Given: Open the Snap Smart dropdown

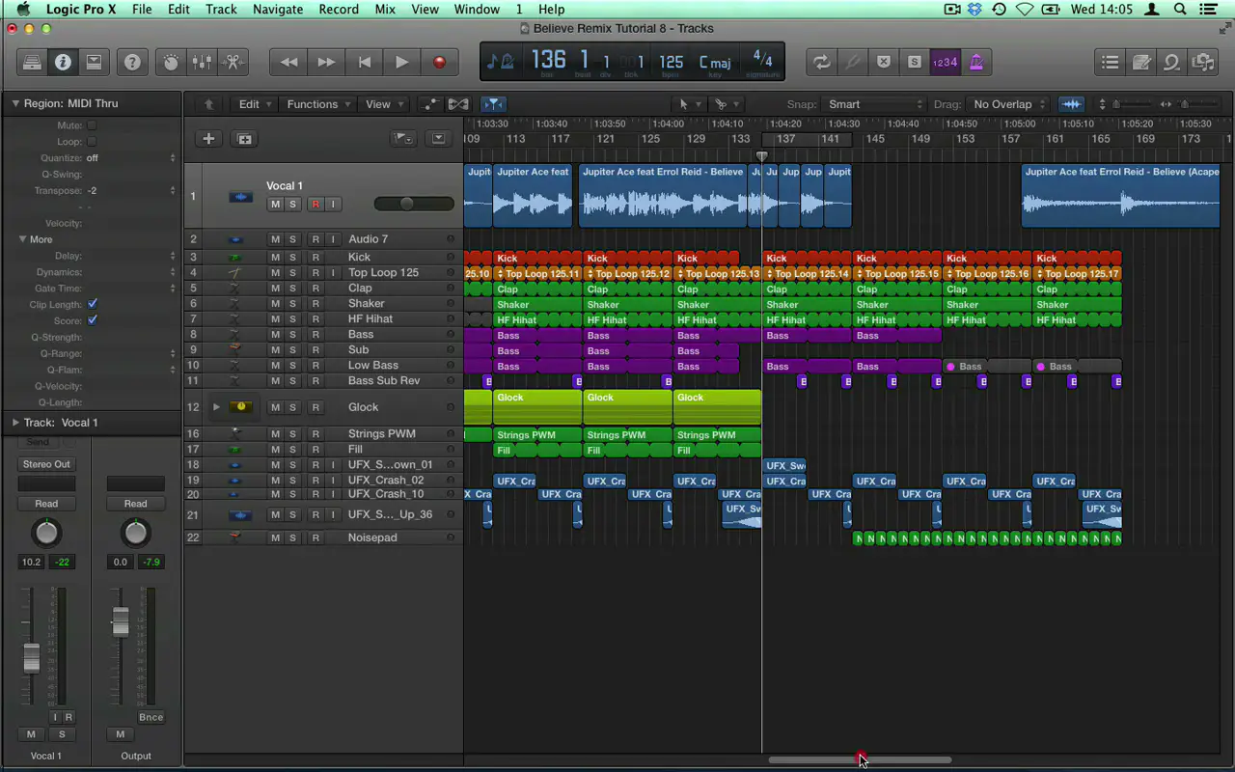Looking at the screenshot, I should pyautogui.click(x=874, y=104).
